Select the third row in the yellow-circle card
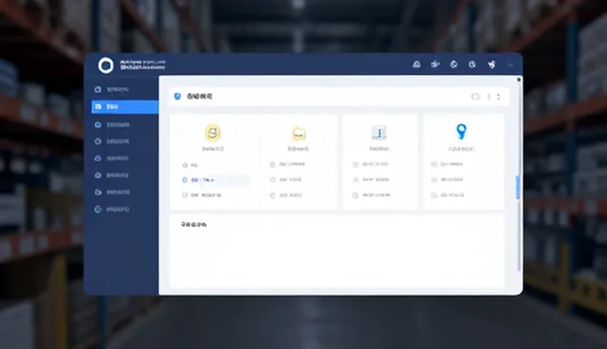 coord(215,195)
